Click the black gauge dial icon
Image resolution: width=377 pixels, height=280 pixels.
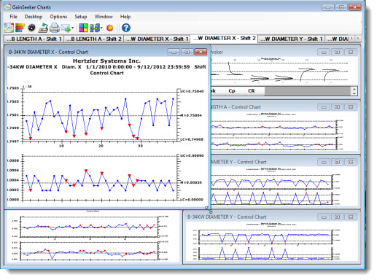point(31,28)
